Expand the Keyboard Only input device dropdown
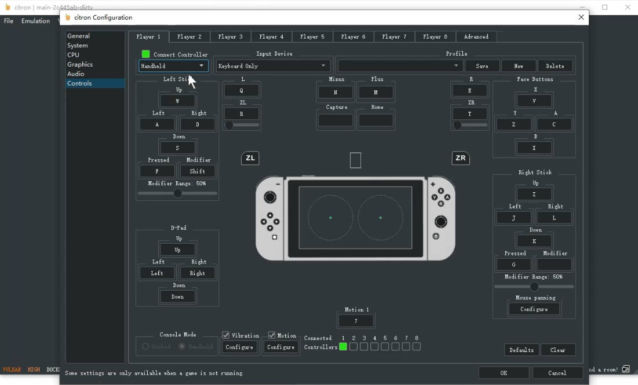638x385 pixels. [272, 66]
